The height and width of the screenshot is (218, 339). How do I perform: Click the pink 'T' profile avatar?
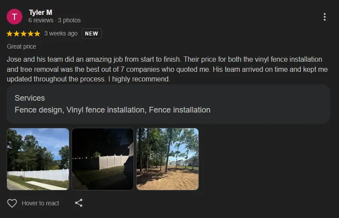[x=14, y=17]
